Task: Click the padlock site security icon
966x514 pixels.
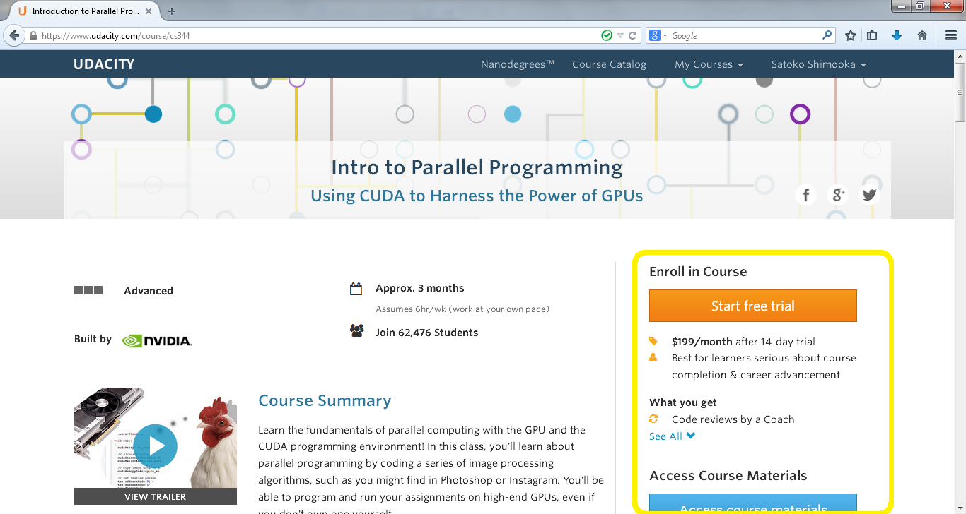Action: click(33, 35)
